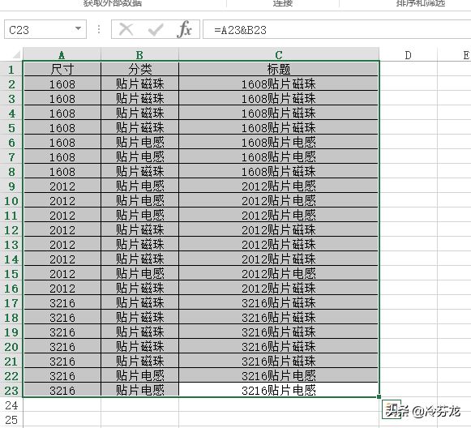Open the Auto Fill Options icon

tap(392, 409)
